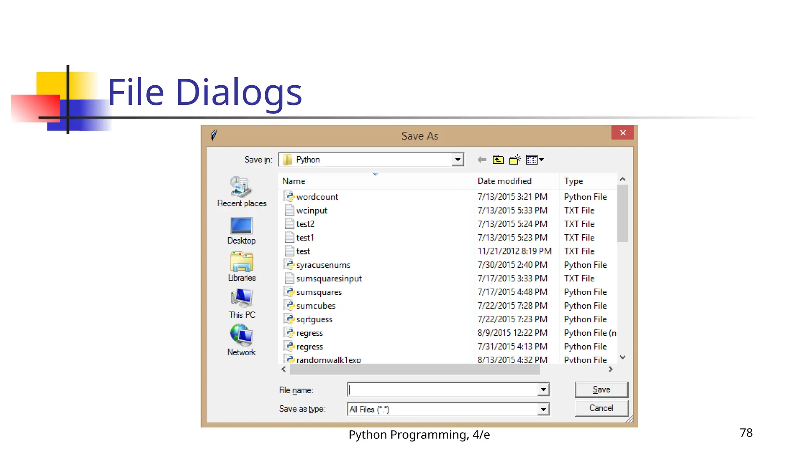Open Libraries in places bar

[241, 267]
